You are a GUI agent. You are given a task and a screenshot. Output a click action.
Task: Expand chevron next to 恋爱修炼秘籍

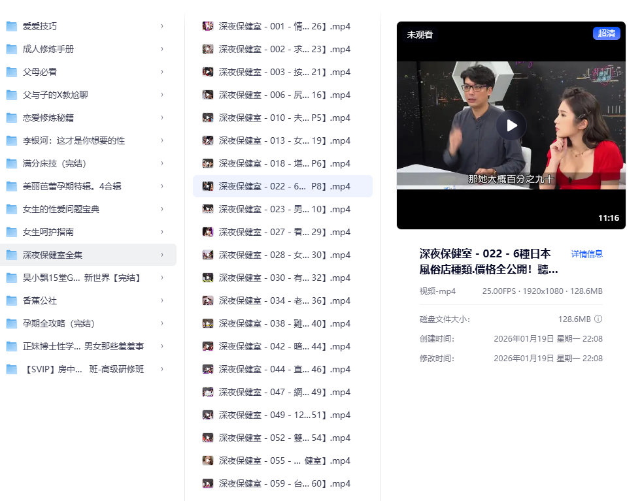tap(161, 118)
